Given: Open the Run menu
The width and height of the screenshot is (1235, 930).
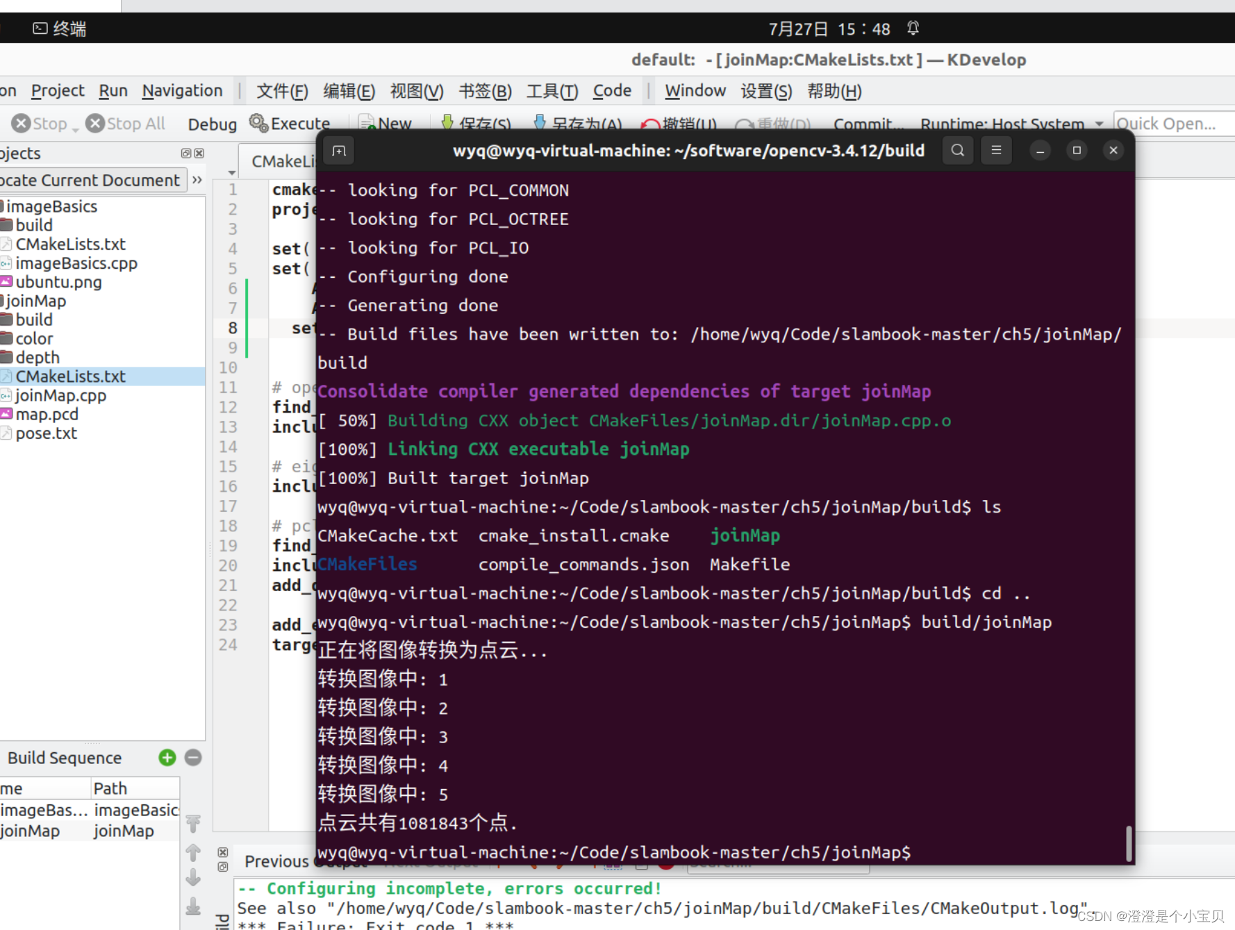Looking at the screenshot, I should pos(113,91).
